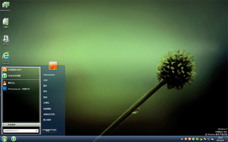228x142 pixels.
Task: Click the orange square tray icon
Action: [190, 139]
